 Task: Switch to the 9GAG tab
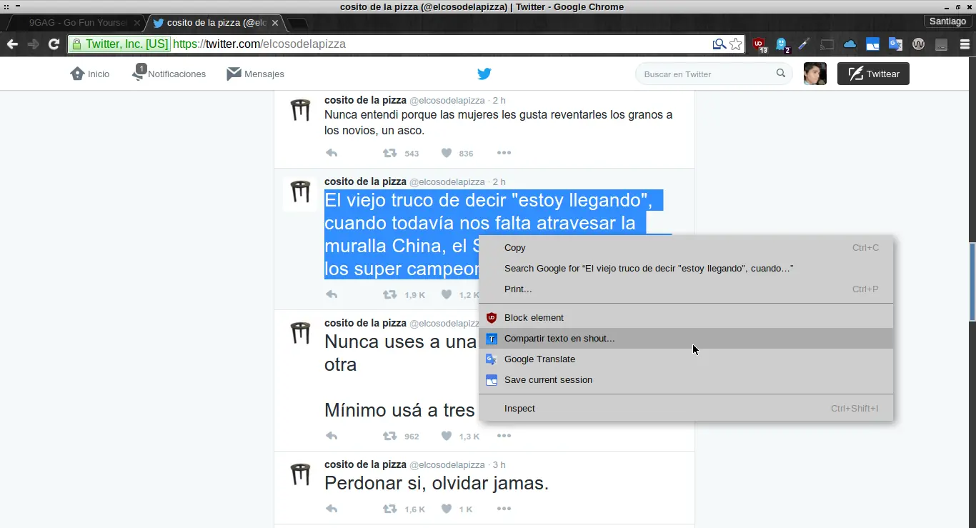[76, 23]
